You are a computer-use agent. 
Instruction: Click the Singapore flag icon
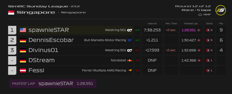[11, 13]
